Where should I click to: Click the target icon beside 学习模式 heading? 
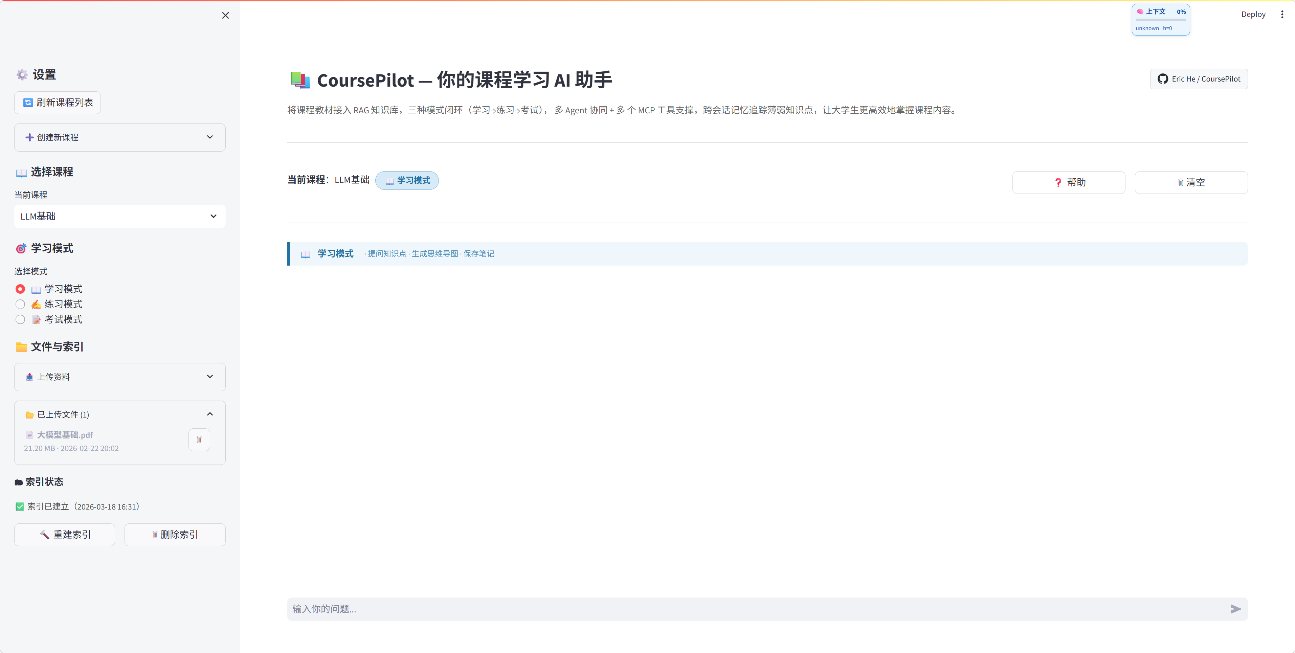pos(21,248)
